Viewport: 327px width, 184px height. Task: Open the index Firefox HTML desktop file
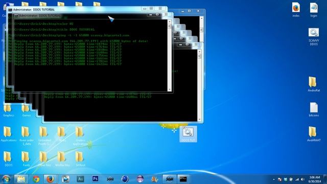(296, 10)
